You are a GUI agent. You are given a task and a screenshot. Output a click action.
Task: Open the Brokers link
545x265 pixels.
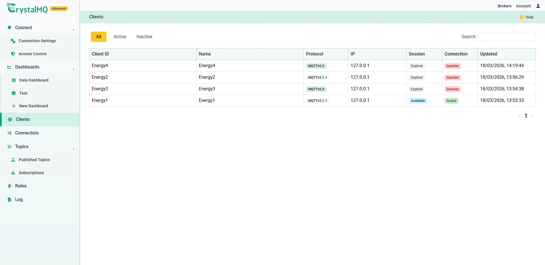coord(504,6)
